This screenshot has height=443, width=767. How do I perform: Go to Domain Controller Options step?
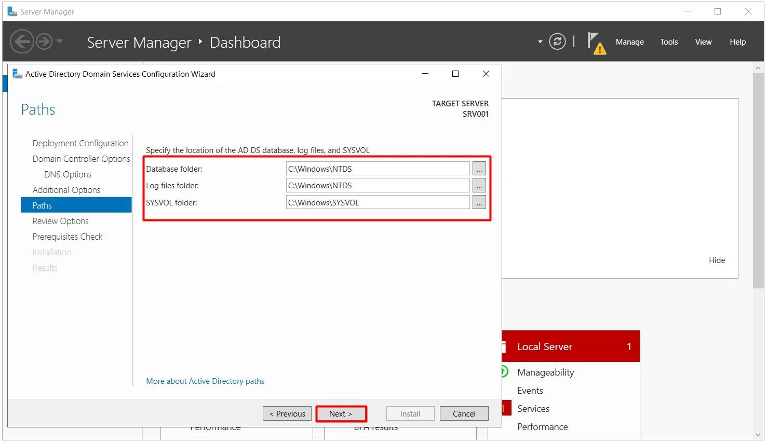(81, 159)
